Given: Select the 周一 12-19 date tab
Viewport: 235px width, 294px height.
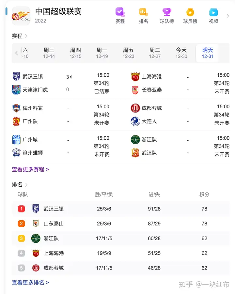Looking at the screenshot, I should pos(102,53).
